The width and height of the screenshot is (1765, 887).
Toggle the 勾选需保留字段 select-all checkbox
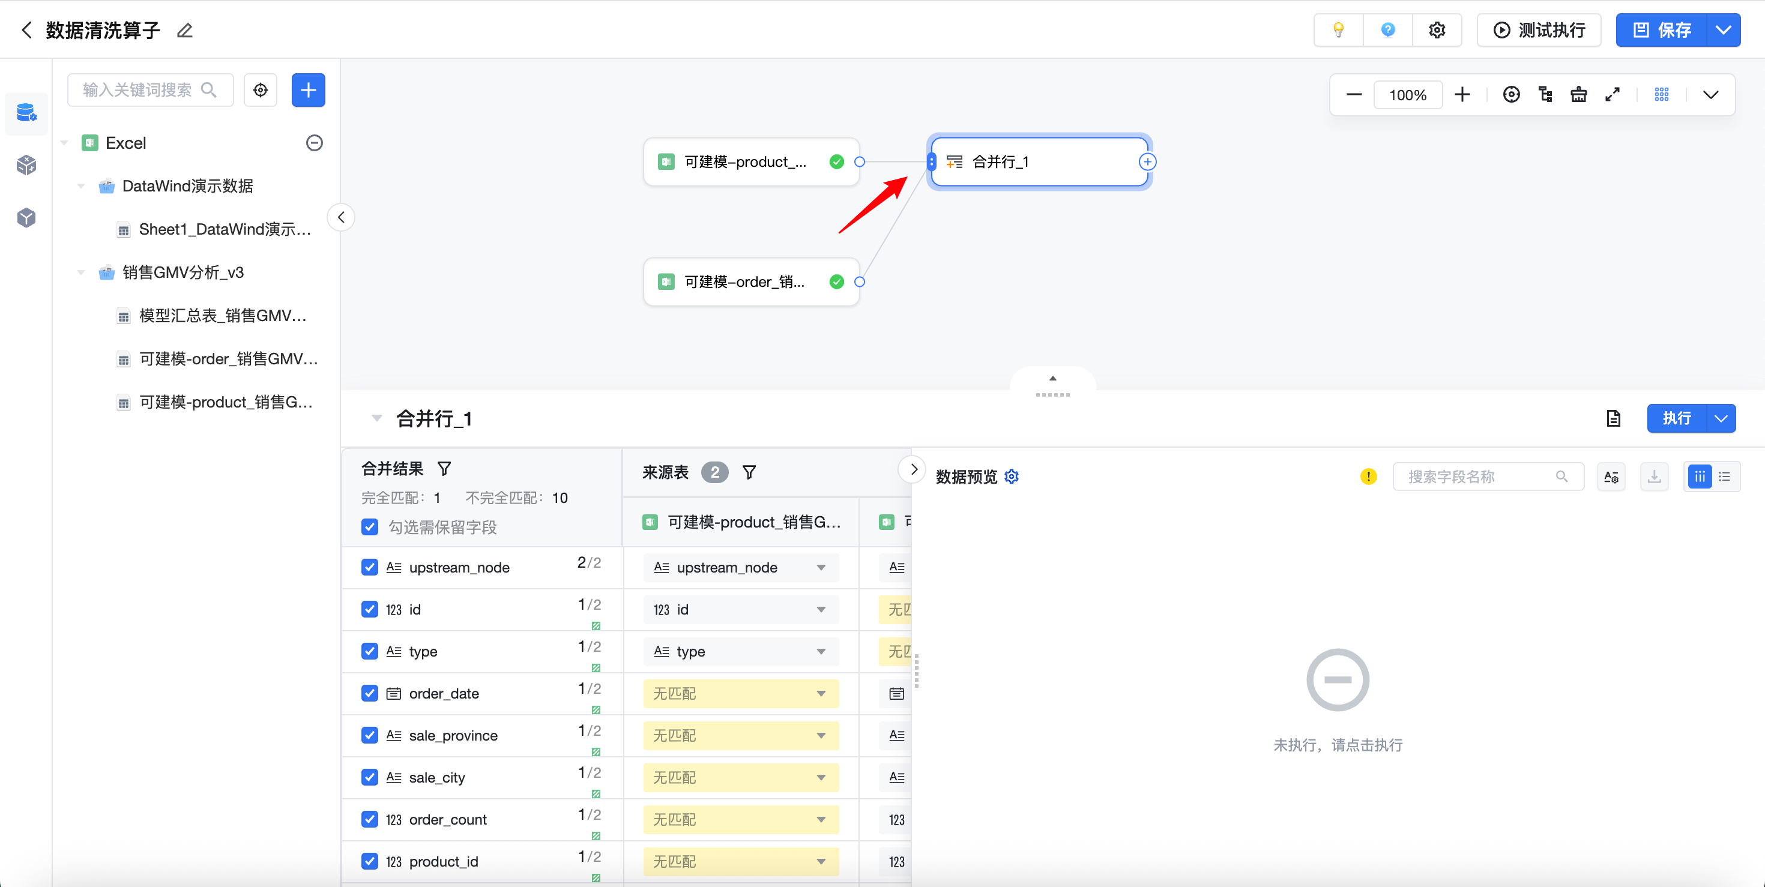(x=369, y=527)
